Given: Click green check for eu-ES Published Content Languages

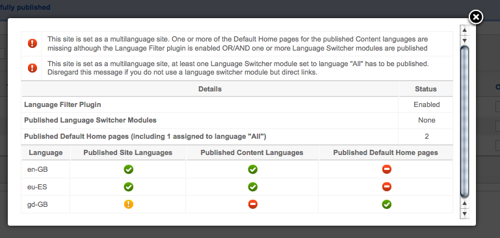Looking at the screenshot, I should click(x=252, y=187).
